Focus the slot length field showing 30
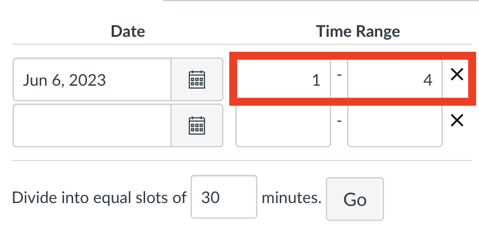The image size is (479, 237). point(224,197)
